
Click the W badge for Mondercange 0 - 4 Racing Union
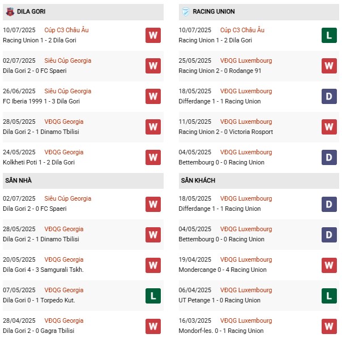coord(329,265)
